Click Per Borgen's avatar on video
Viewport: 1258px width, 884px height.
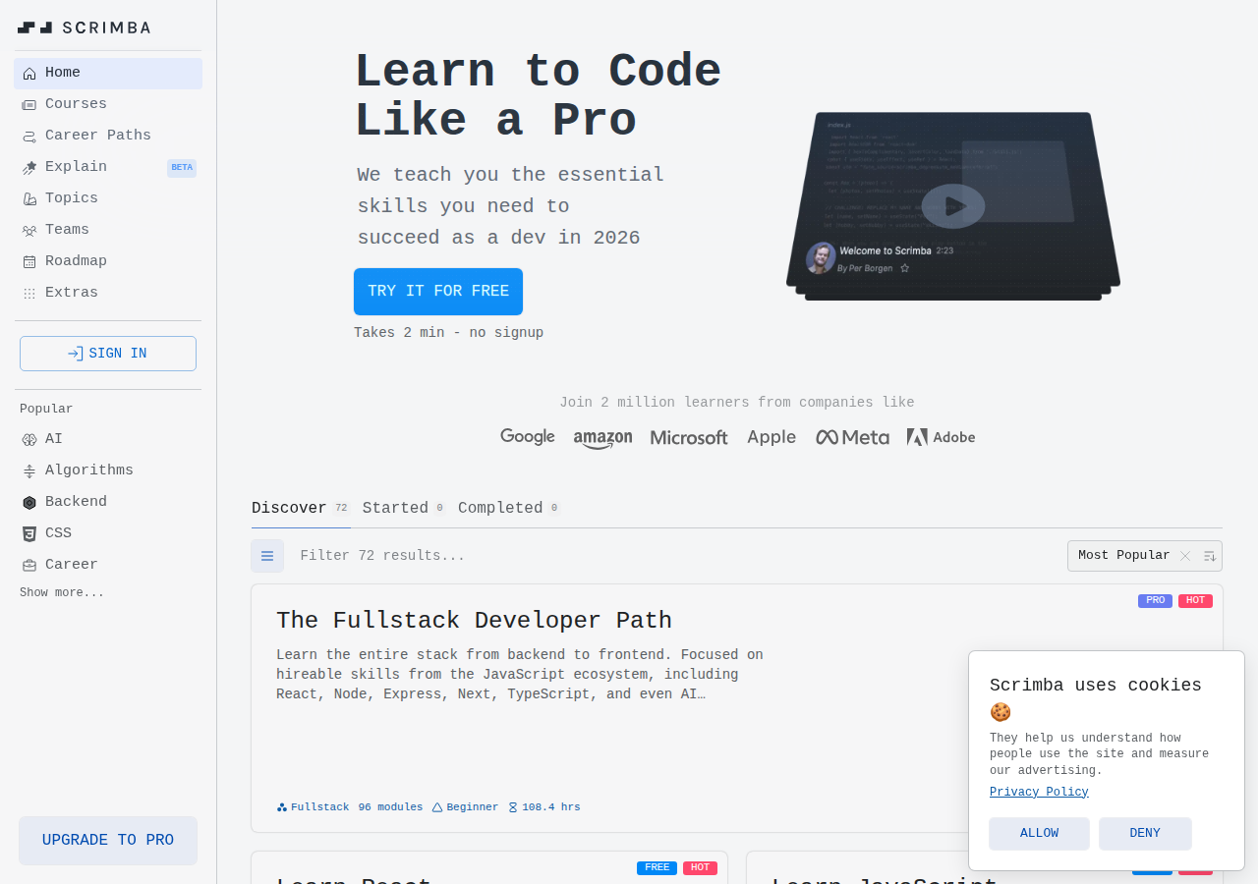tap(821, 258)
